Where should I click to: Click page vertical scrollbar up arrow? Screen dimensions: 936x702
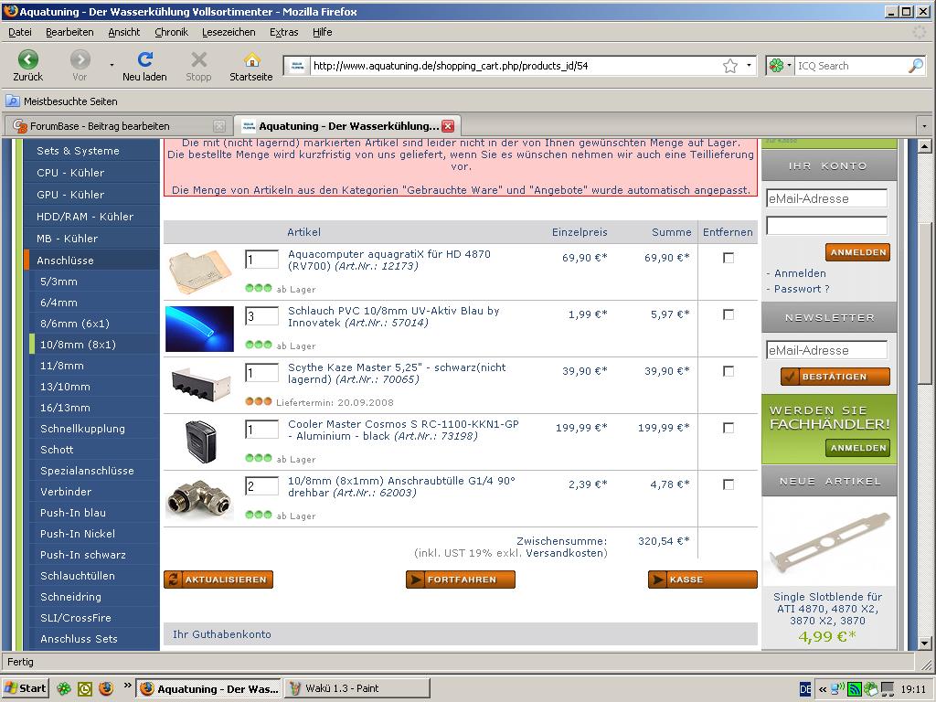(x=924, y=145)
